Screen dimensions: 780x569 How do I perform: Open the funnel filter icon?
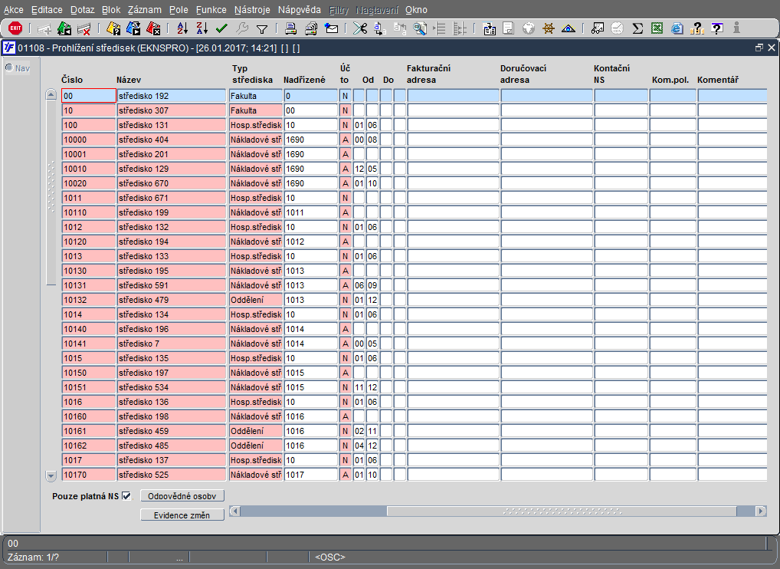pyautogui.click(x=261, y=29)
